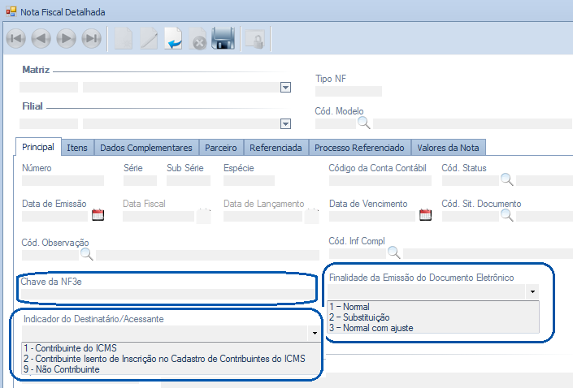Click the Série input field
Image resolution: width=573 pixels, height=388 pixels.
tap(140, 181)
